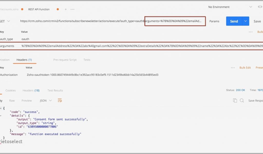Screen dimensions: 263x154
Task: Switch to the Headers (1) request tab
Action: (x=24, y=60)
